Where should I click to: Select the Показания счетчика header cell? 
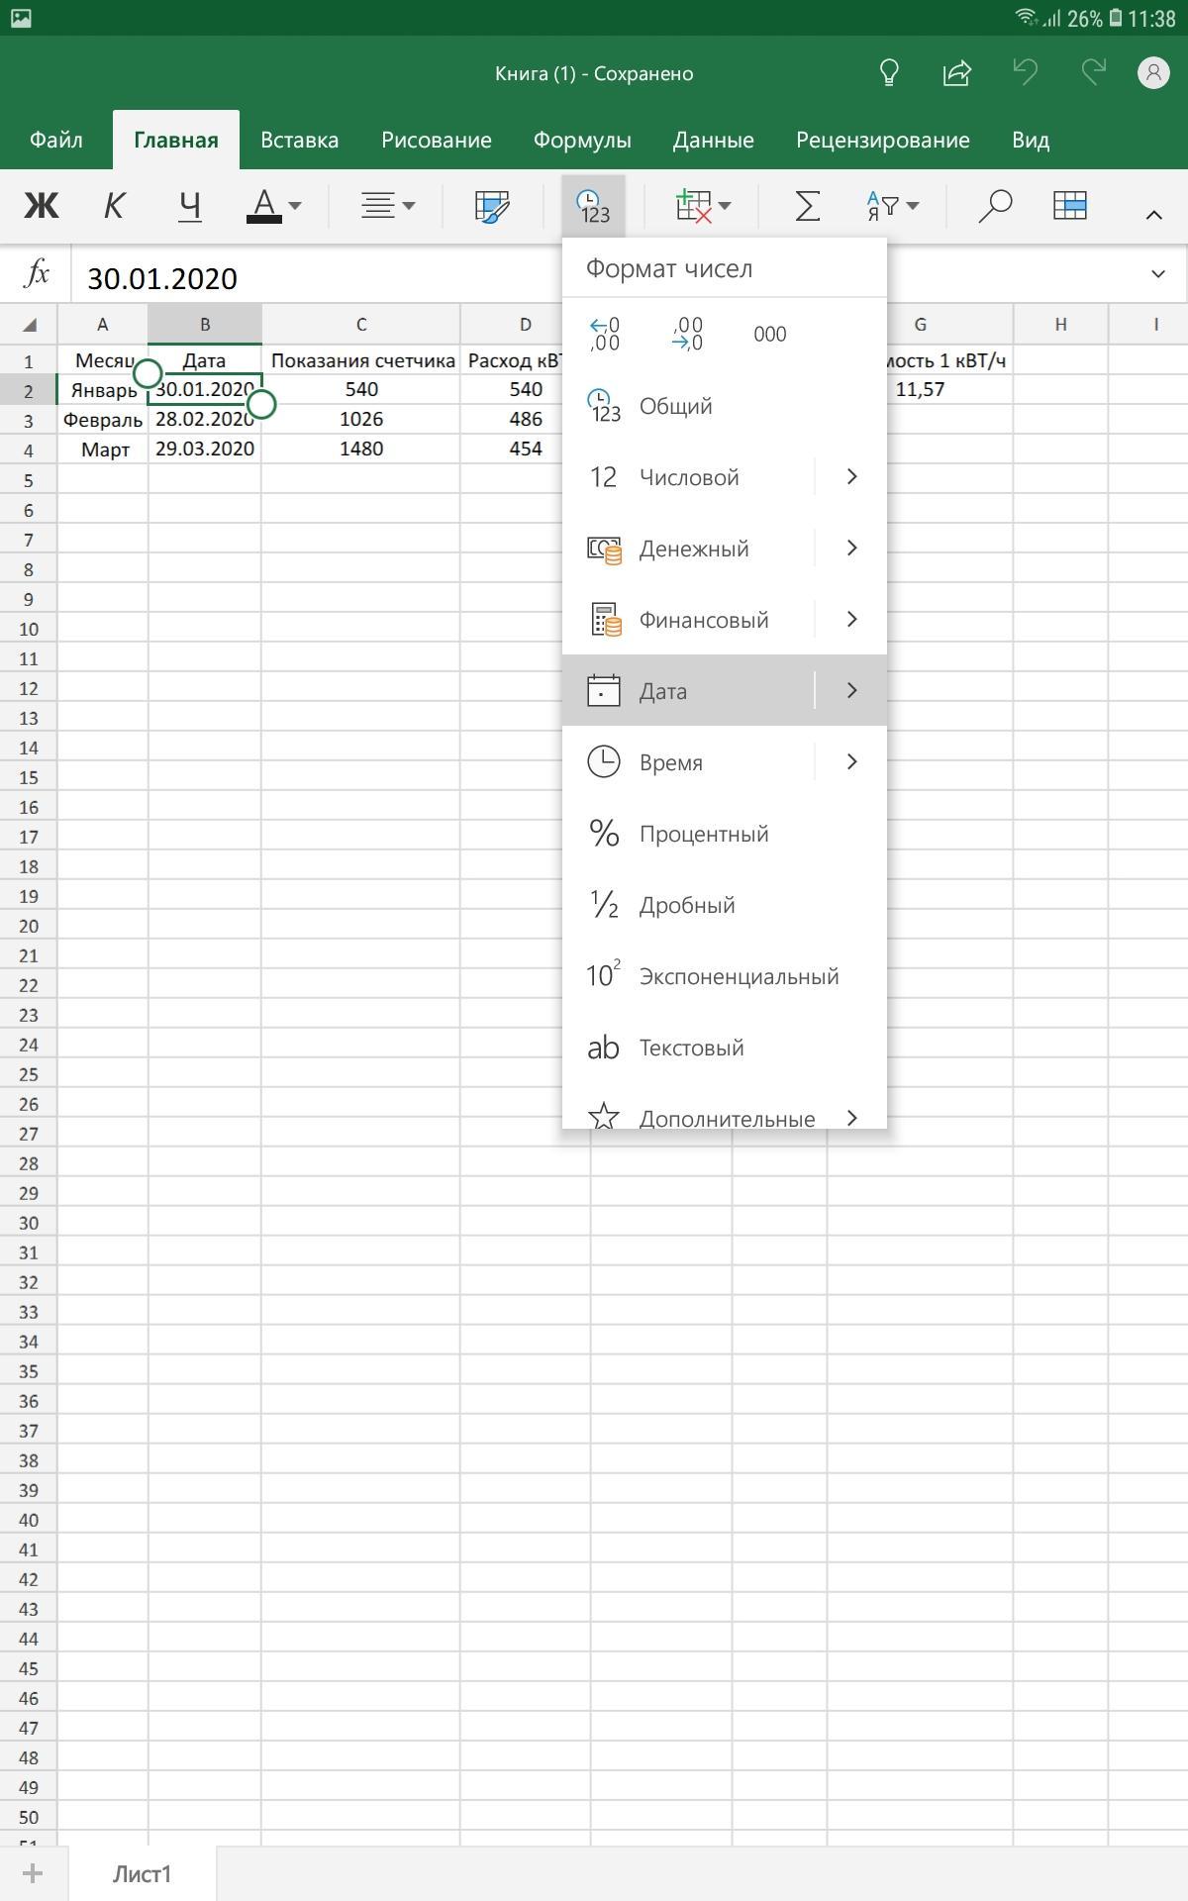[x=361, y=360]
